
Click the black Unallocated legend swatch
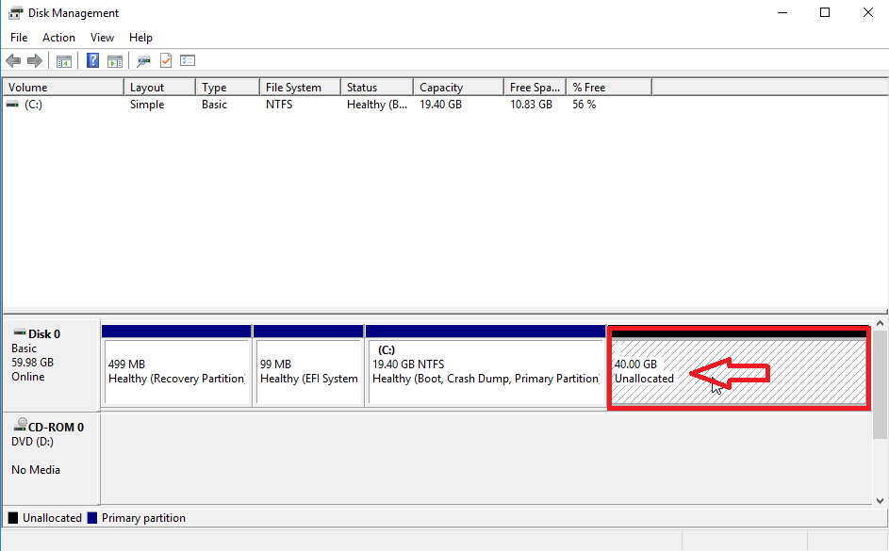[x=13, y=518]
